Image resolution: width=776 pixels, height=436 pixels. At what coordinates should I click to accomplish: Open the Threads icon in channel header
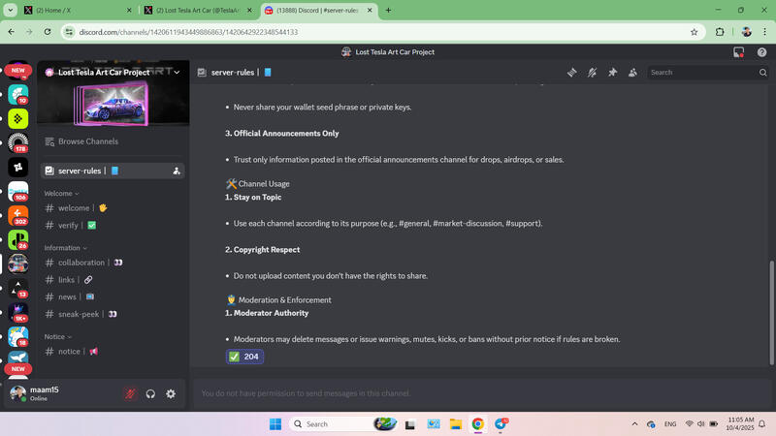[x=571, y=72]
